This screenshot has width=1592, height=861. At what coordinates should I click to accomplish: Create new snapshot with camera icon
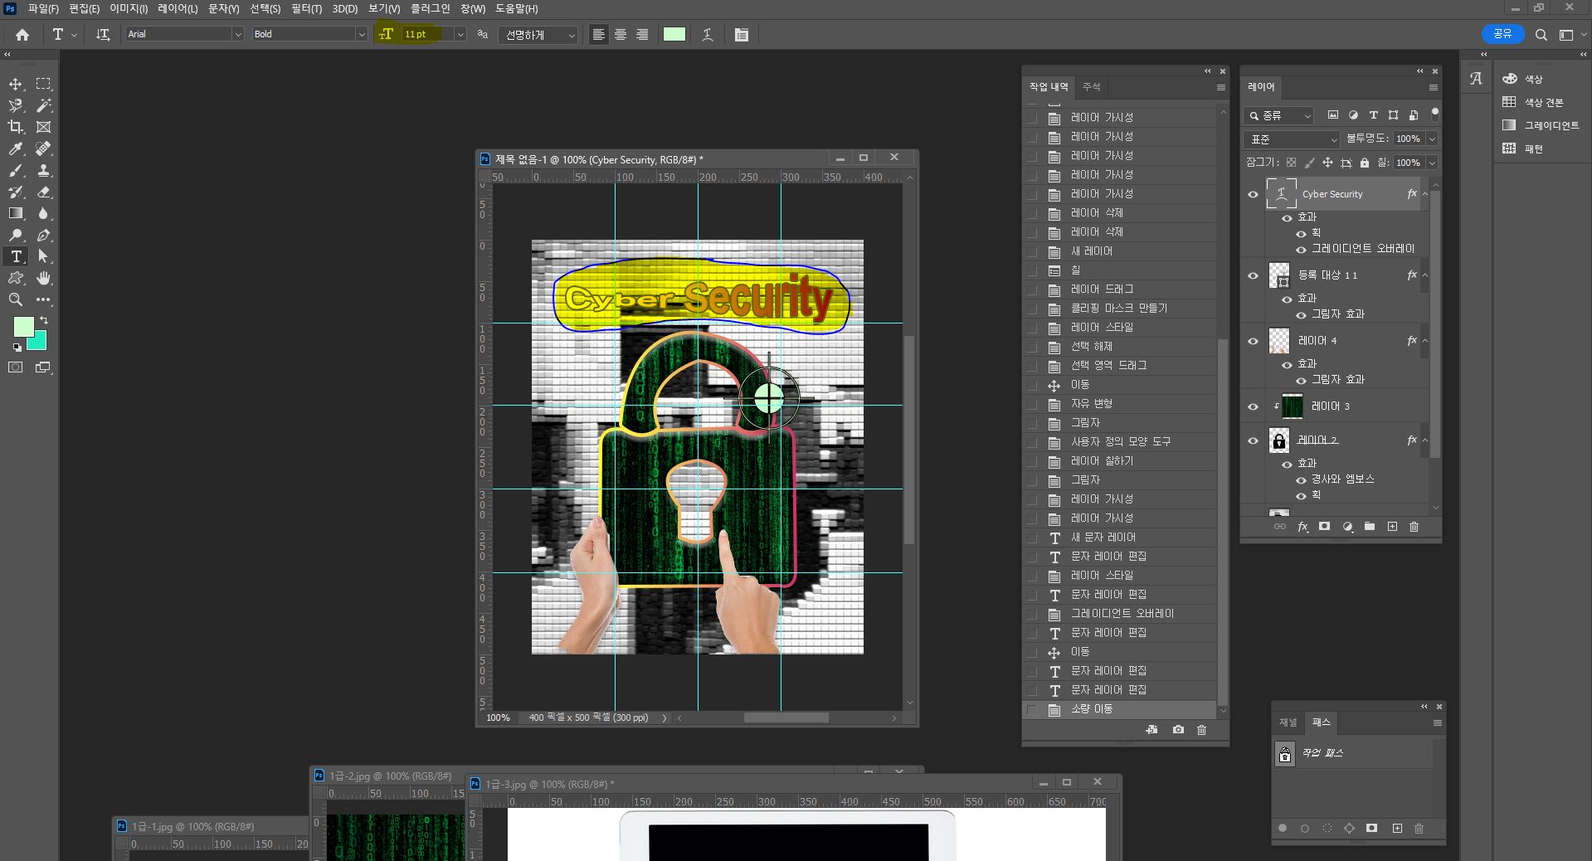1178,730
